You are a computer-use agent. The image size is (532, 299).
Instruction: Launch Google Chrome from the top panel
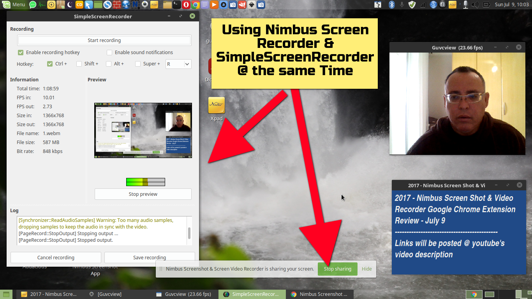196,5
